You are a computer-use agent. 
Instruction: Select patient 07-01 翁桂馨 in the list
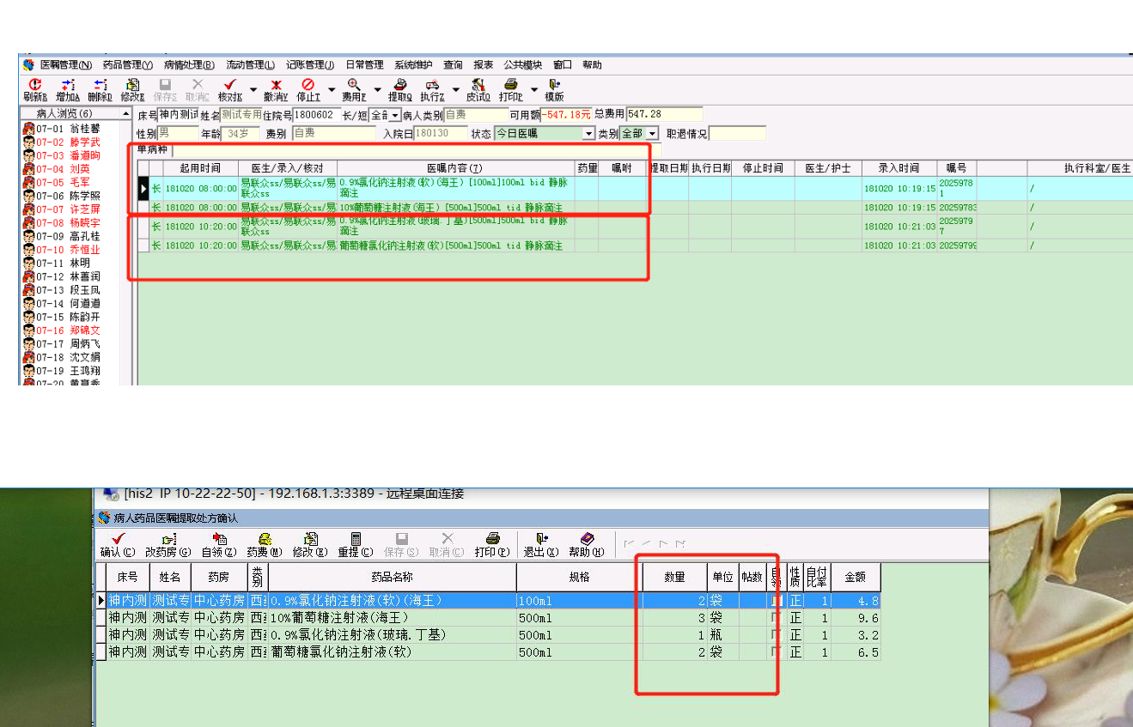pos(62,129)
